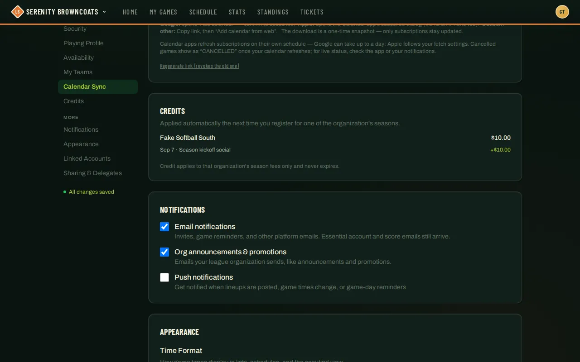580x362 pixels.
Task: Select My Teams in the sidebar
Action: coord(98,72)
